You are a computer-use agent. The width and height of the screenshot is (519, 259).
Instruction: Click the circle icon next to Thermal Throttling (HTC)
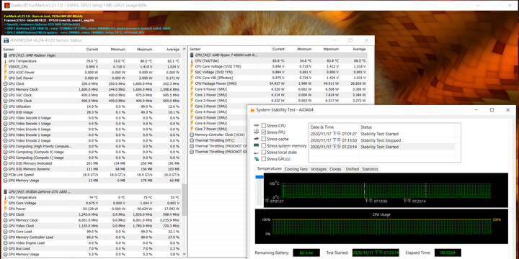[x=192, y=140]
